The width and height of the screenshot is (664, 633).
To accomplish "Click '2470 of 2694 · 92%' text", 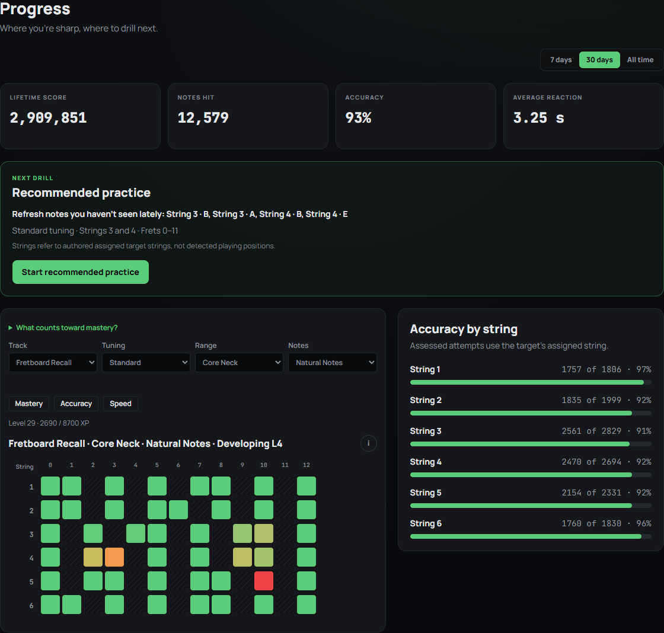I will pyautogui.click(x=606, y=462).
